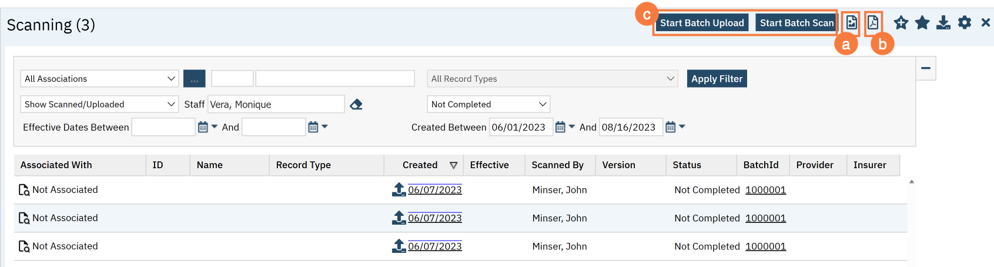The height and width of the screenshot is (267, 994).
Task: Click upload icon in first row
Action: 399,189
